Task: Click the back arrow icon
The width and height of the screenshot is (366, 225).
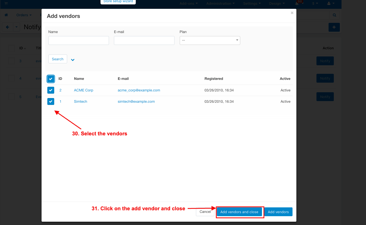Action: coord(8,27)
